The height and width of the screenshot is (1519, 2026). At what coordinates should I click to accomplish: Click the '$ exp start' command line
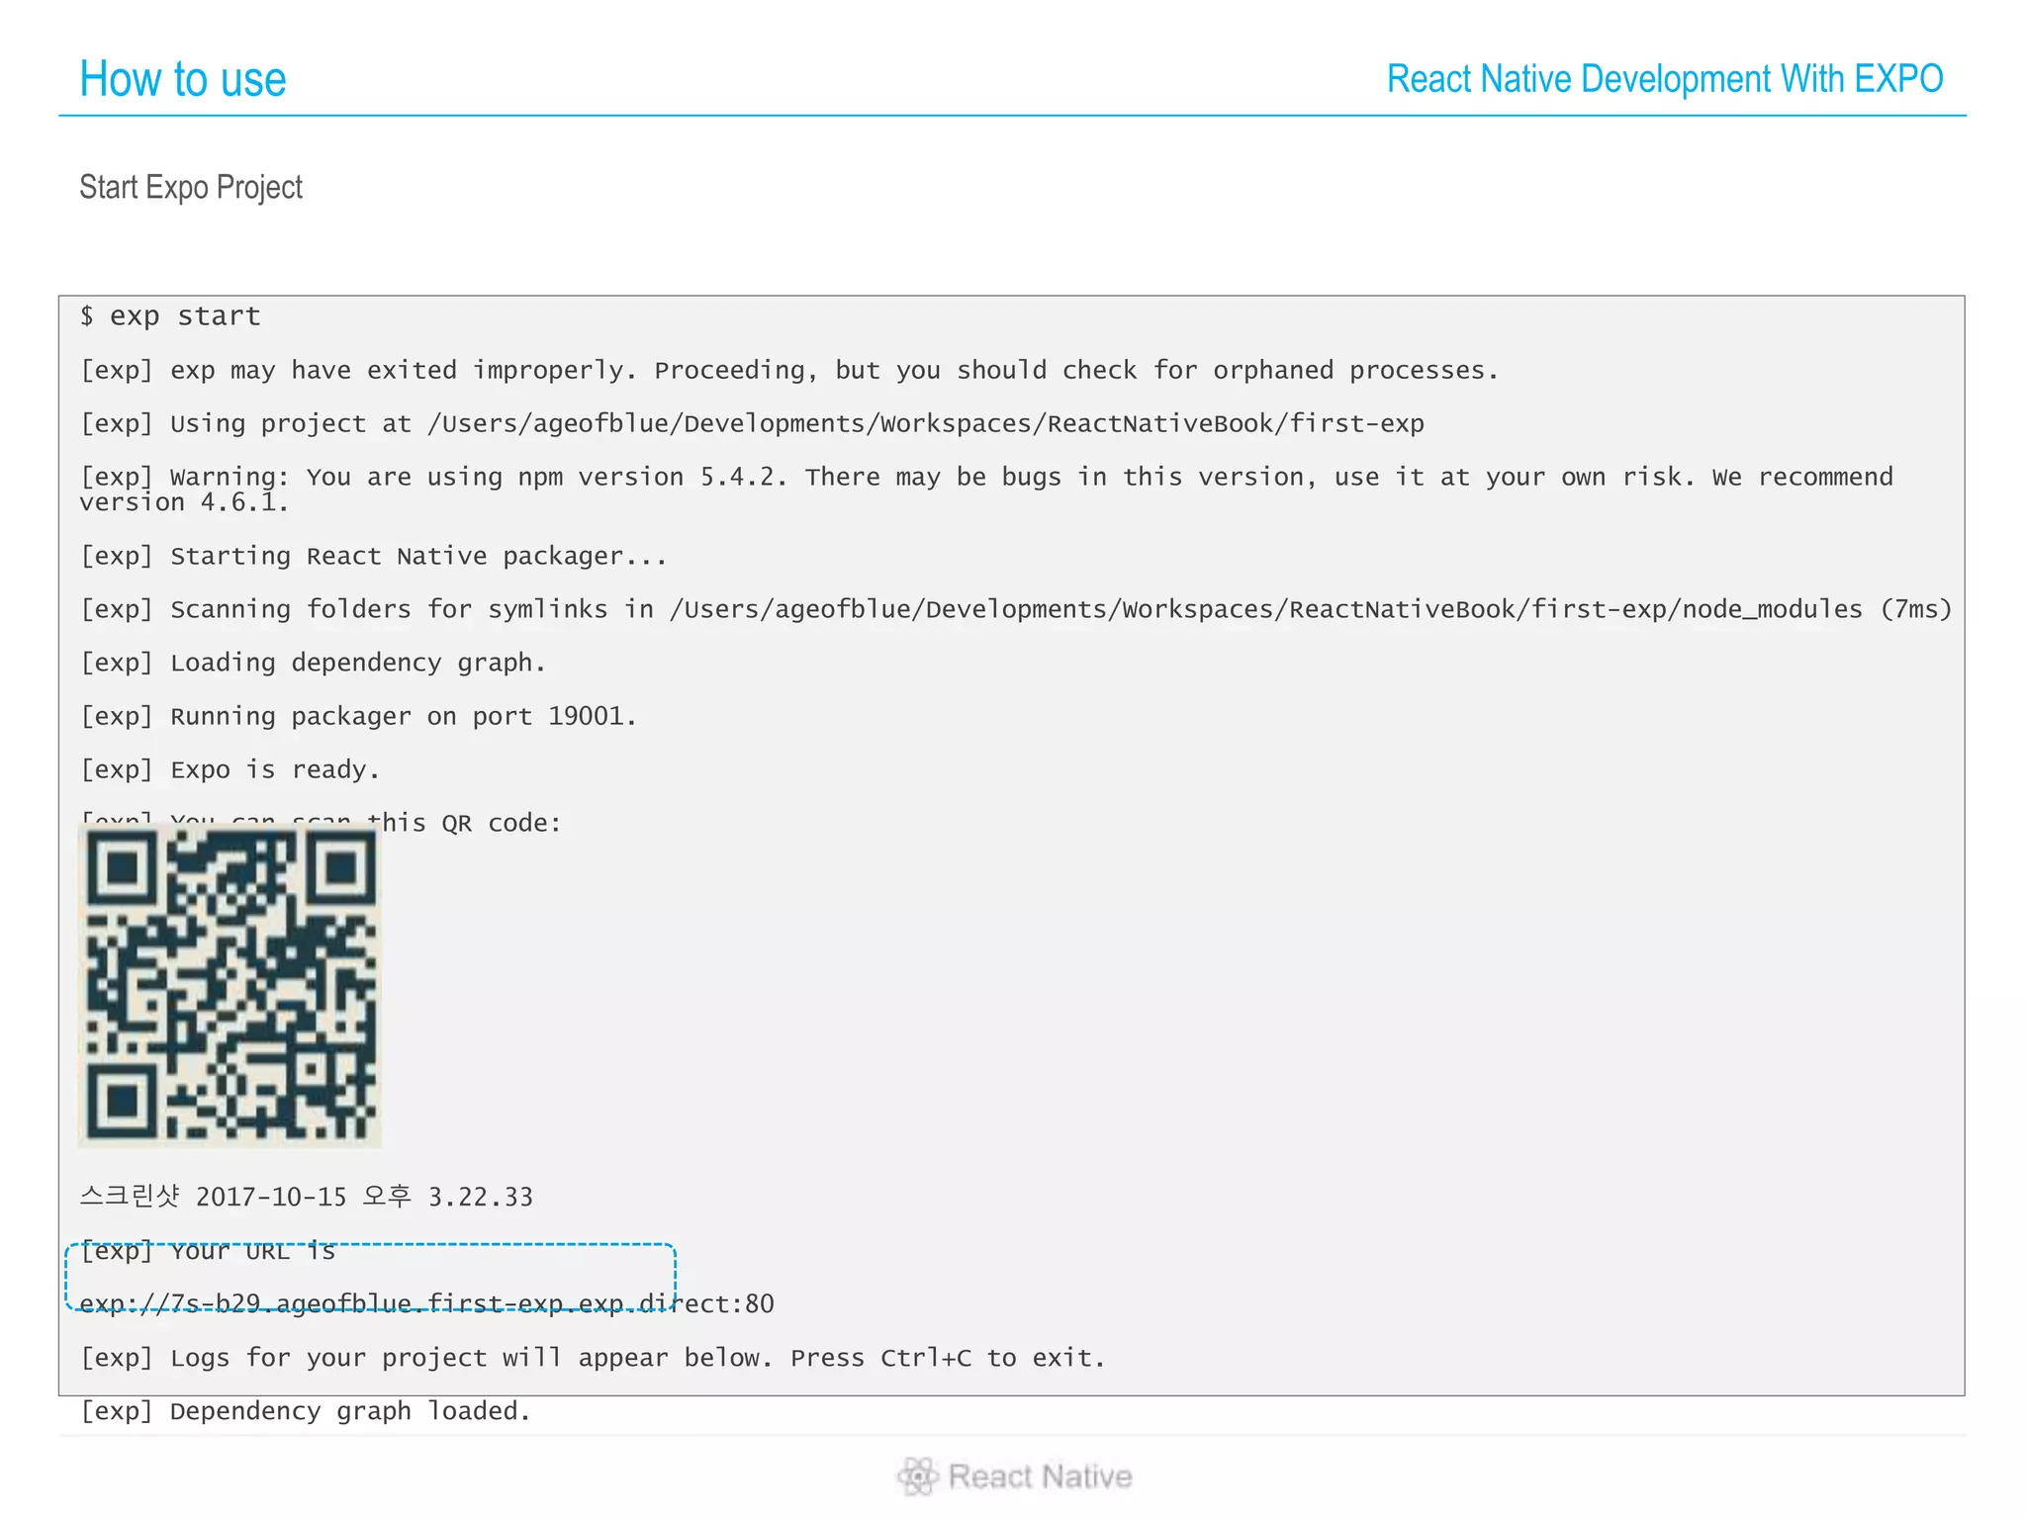[x=170, y=316]
